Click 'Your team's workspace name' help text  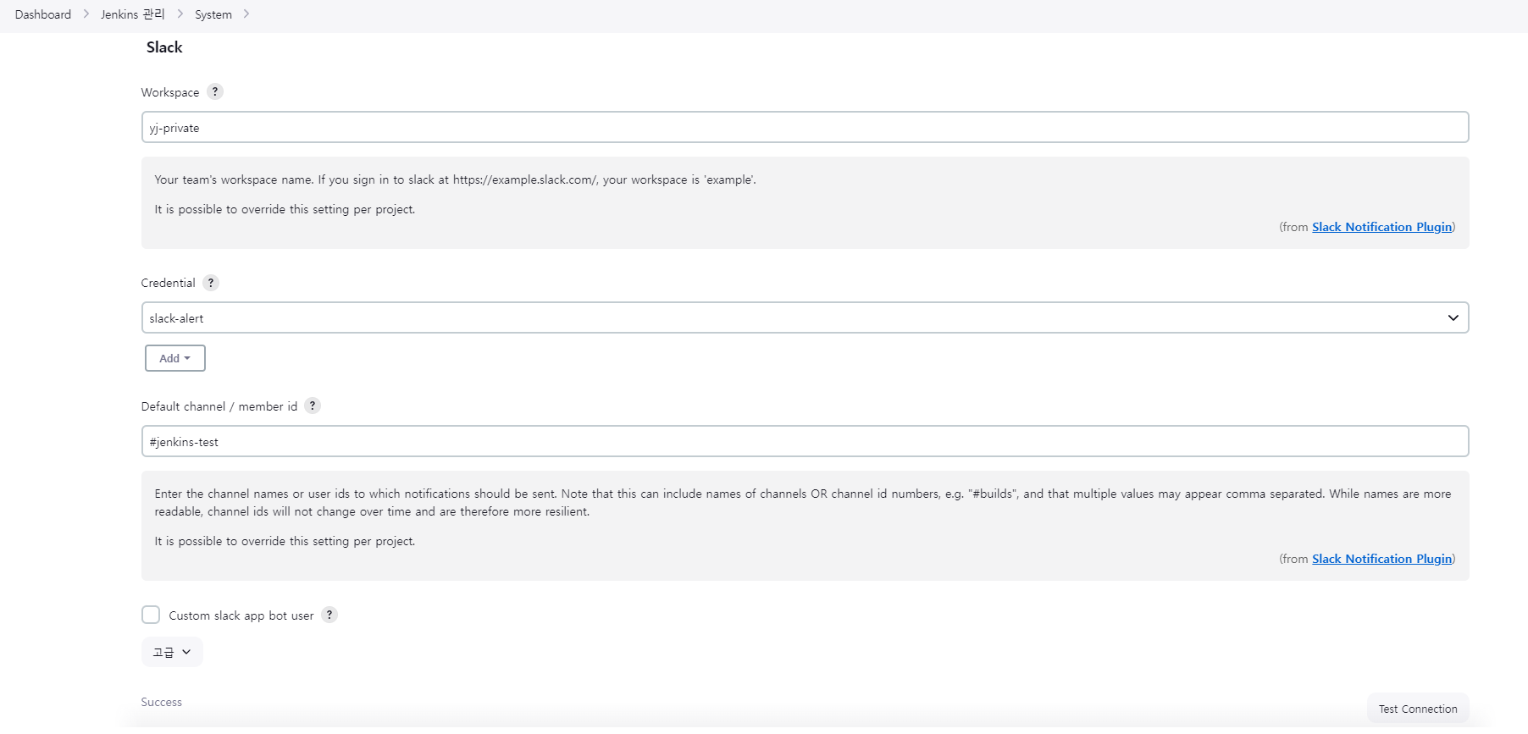pyautogui.click(x=455, y=179)
